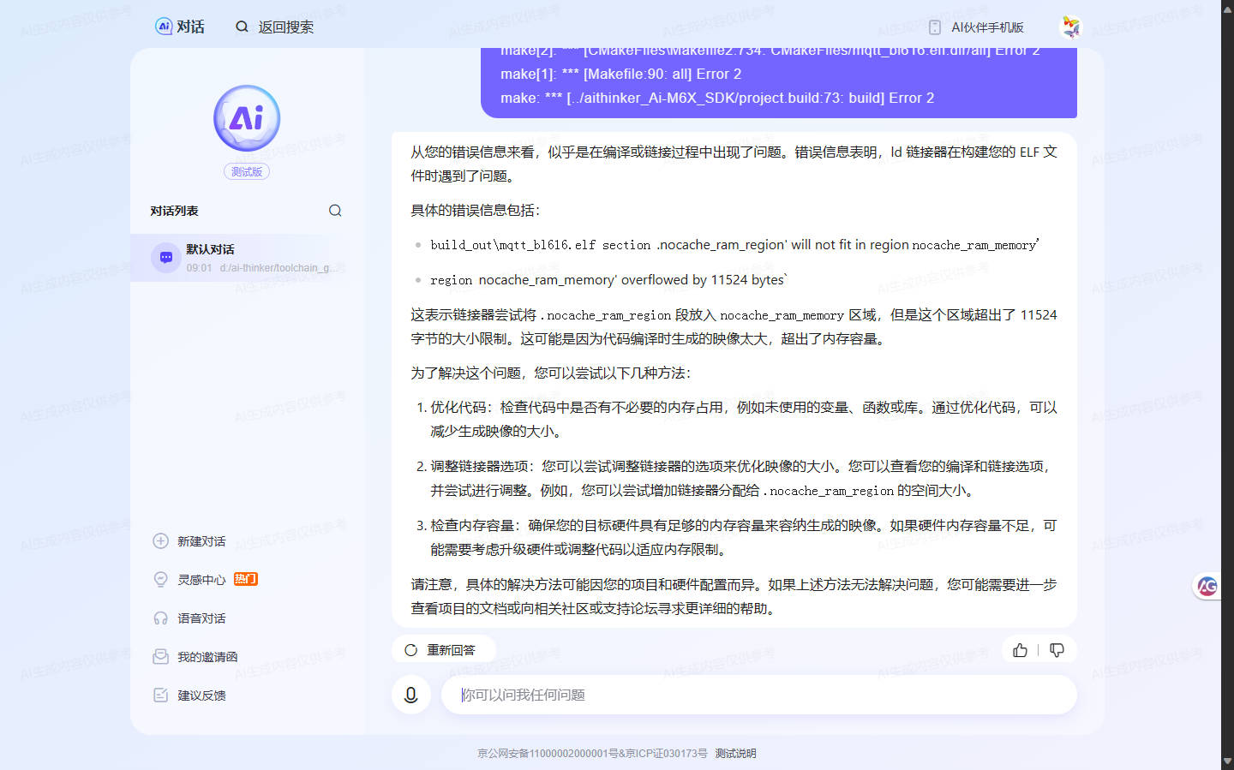Open 京ICP证030173号 footer link

coord(666,754)
